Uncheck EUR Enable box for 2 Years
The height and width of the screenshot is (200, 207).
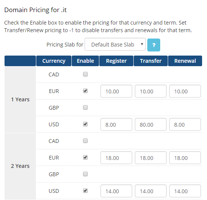[x=85, y=157]
